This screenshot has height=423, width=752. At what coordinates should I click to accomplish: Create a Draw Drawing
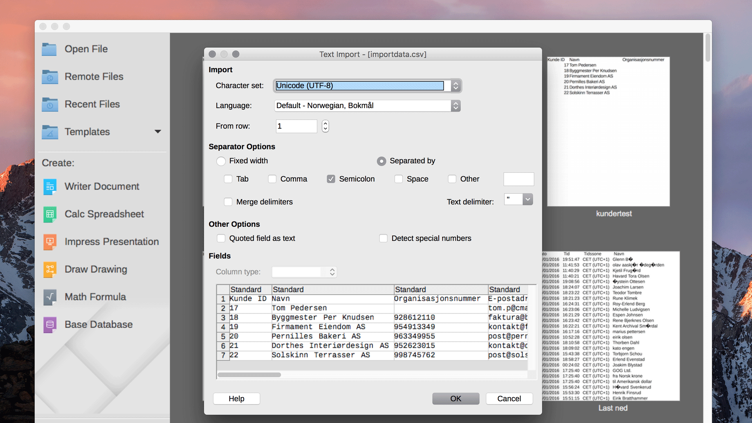96,269
